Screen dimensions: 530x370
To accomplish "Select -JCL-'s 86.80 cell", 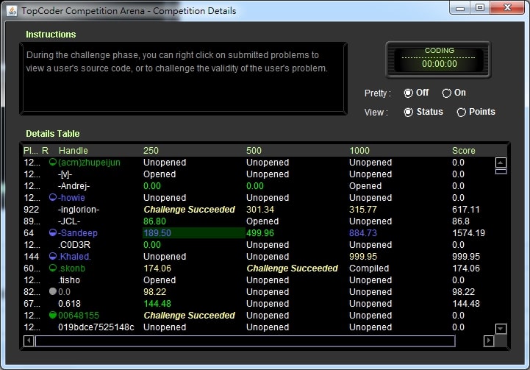I will [x=154, y=221].
